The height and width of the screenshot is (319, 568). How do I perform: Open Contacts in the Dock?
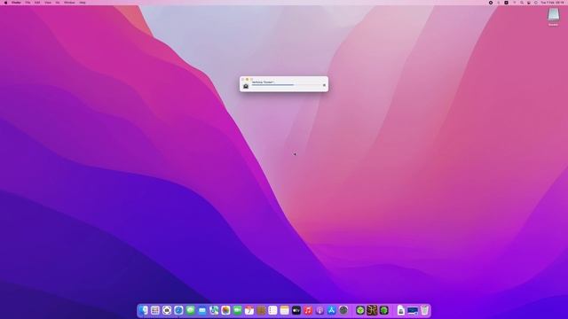(x=261, y=310)
